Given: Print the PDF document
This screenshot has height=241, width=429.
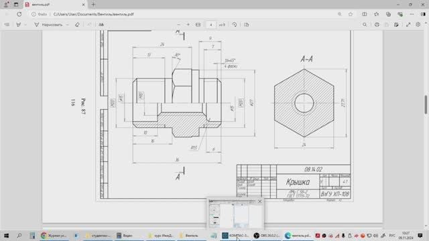Looking at the screenshot, I should 377,25.
